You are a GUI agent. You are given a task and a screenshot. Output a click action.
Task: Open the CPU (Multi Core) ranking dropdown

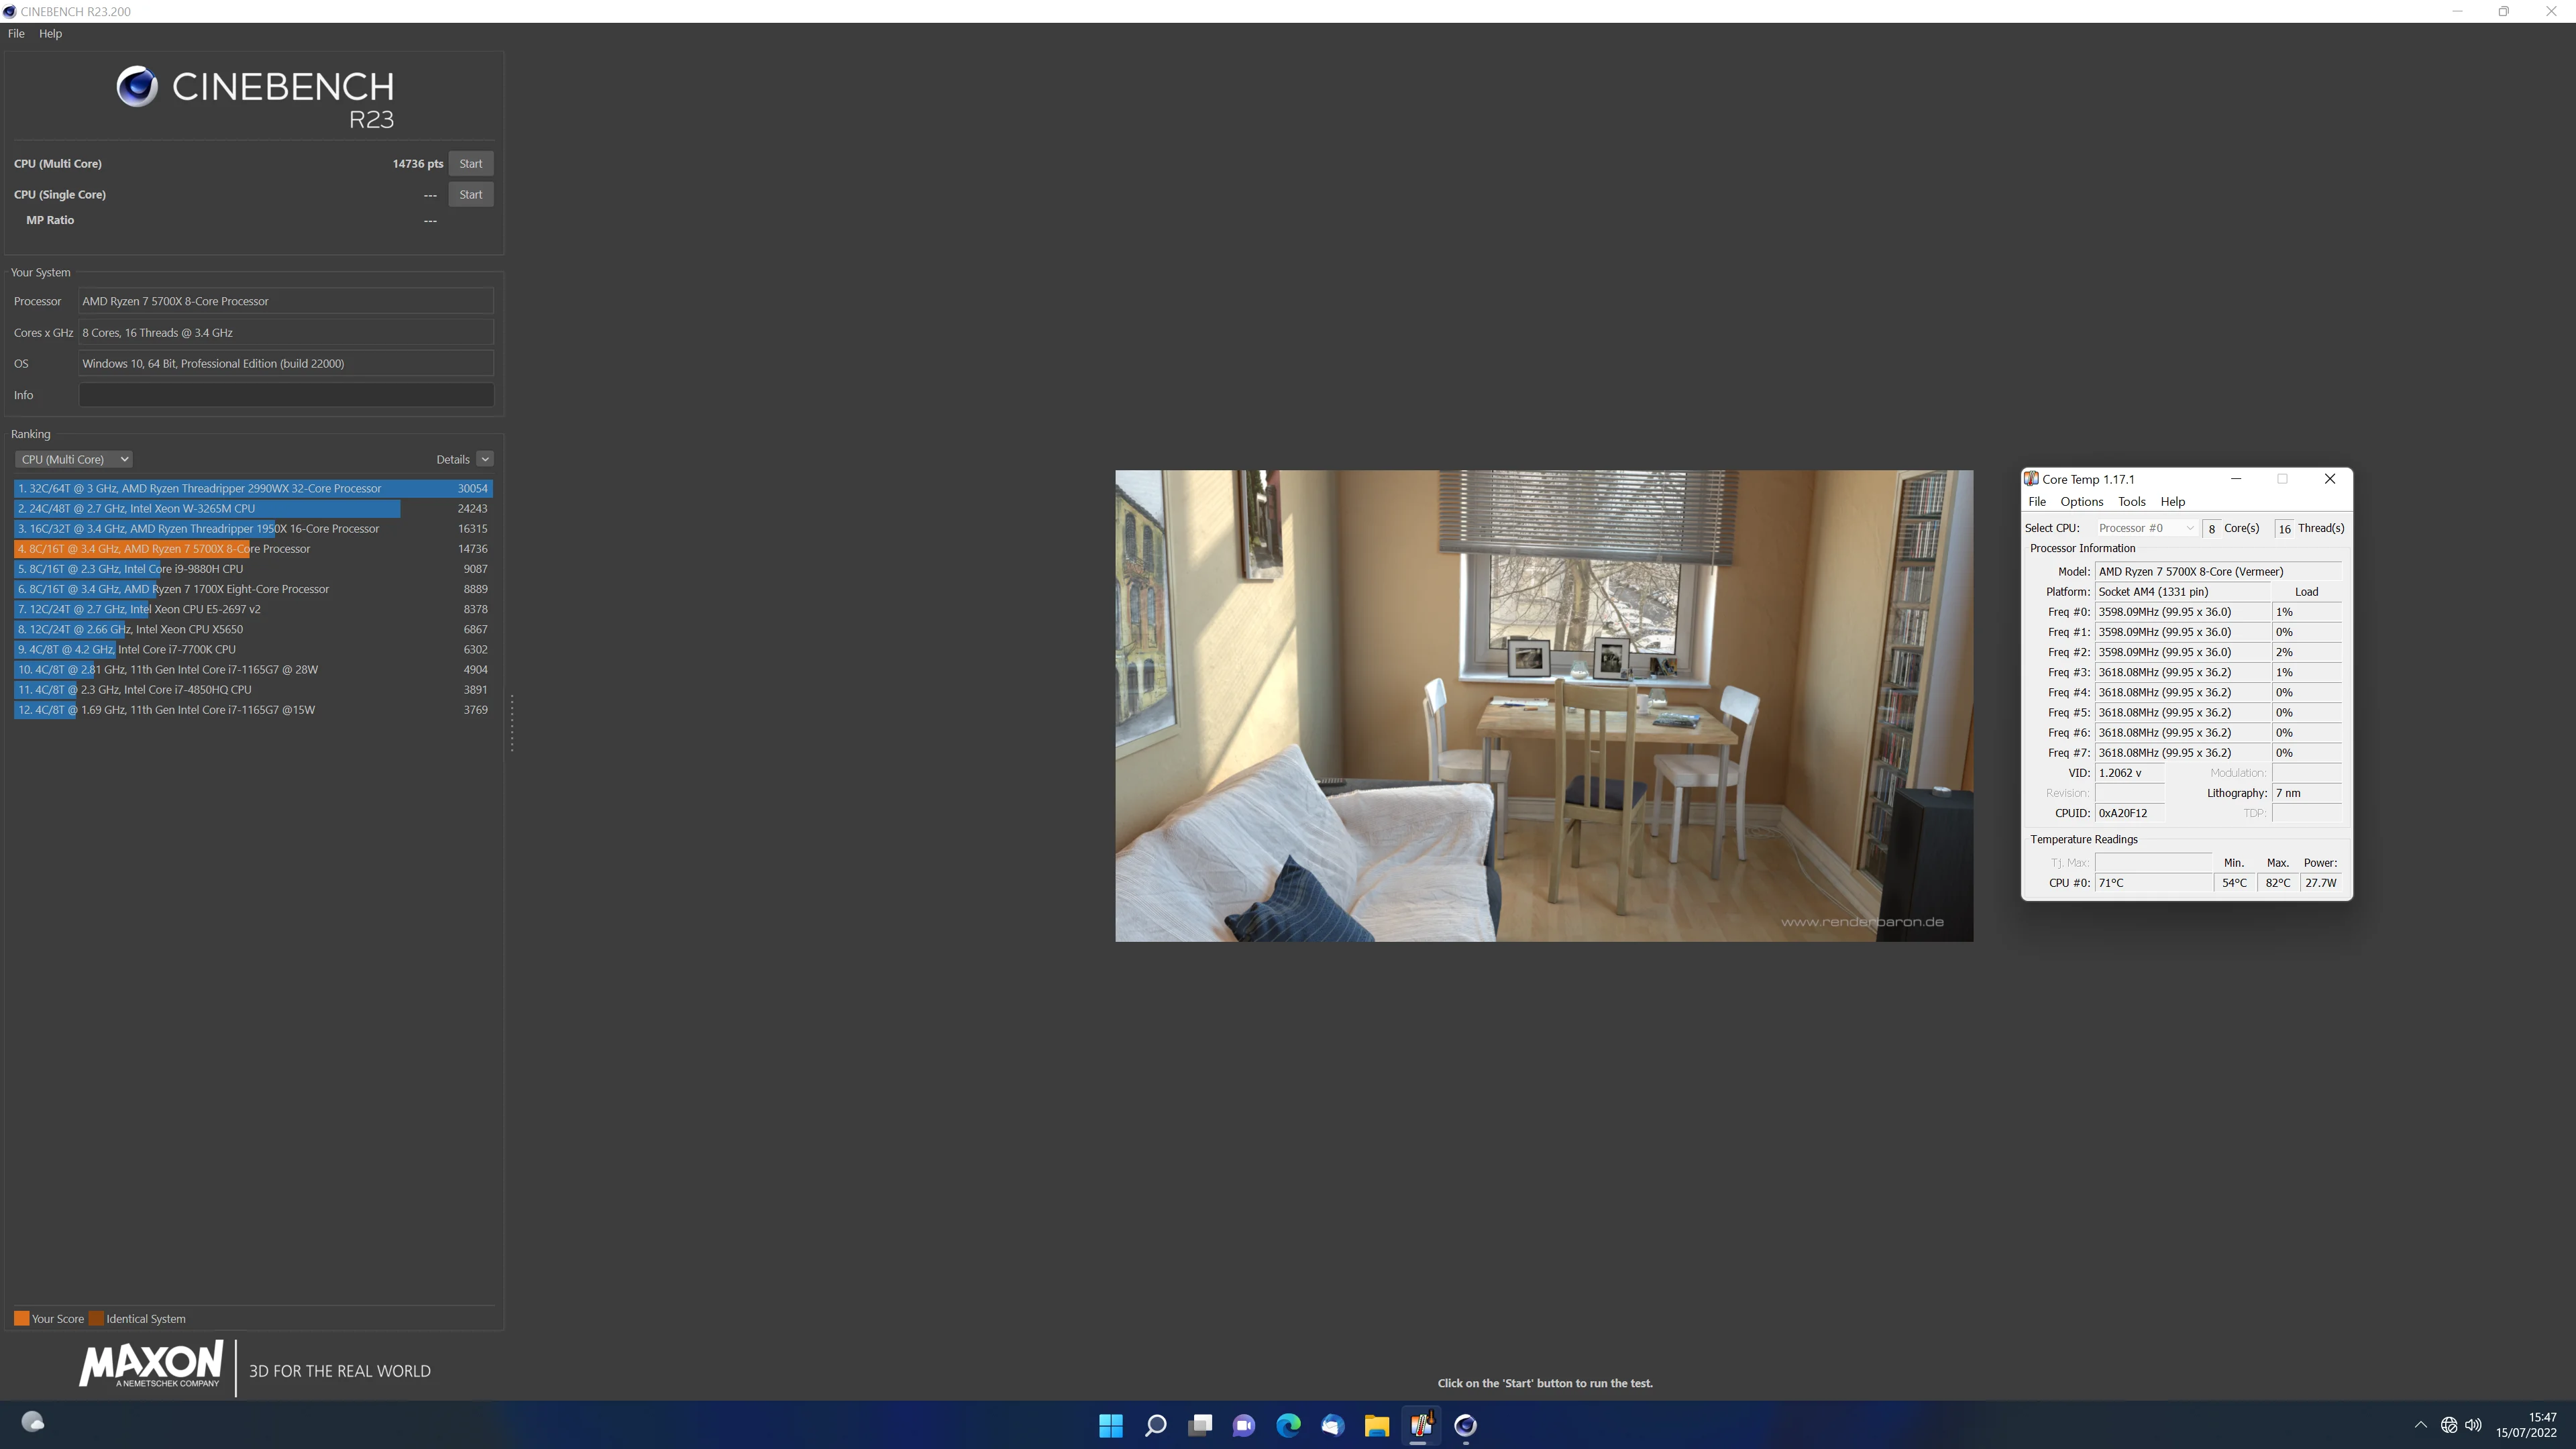(x=74, y=459)
